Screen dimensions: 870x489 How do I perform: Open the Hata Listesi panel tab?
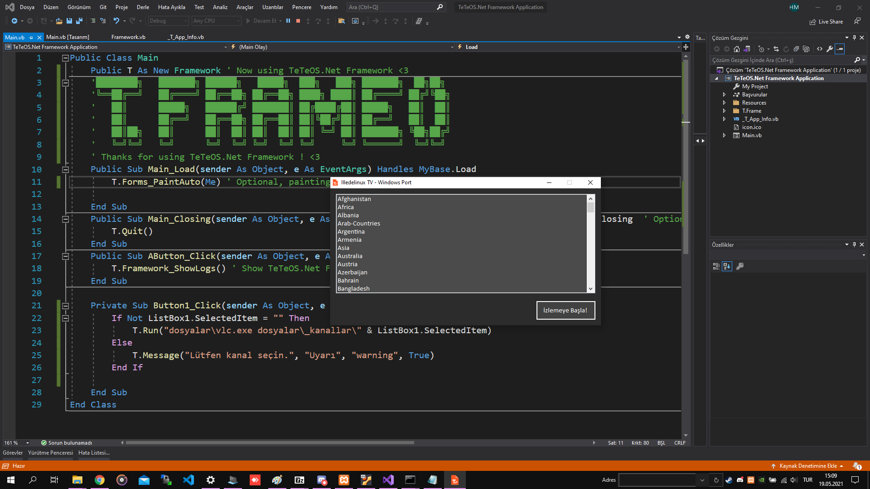[94, 453]
